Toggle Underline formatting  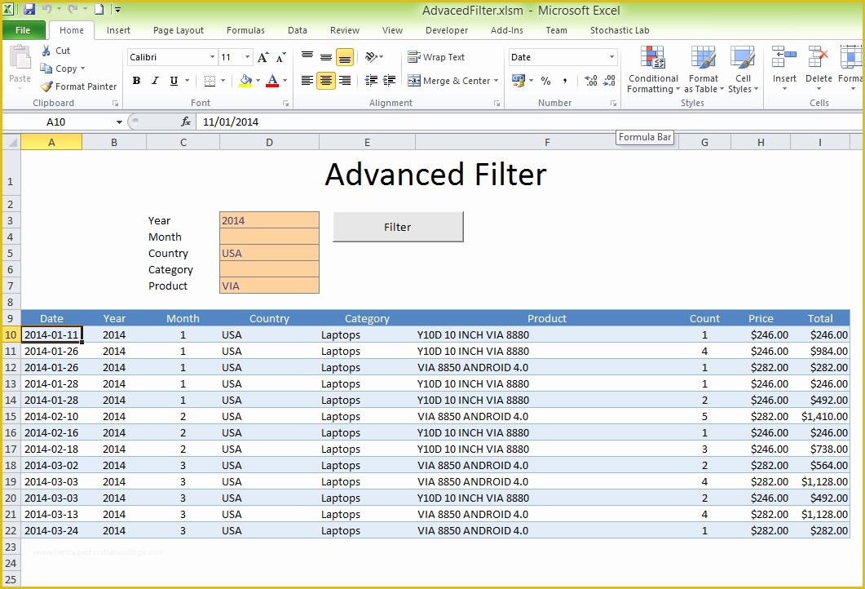click(174, 81)
